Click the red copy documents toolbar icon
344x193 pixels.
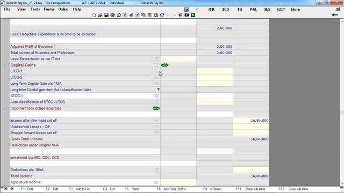click(144, 15)
